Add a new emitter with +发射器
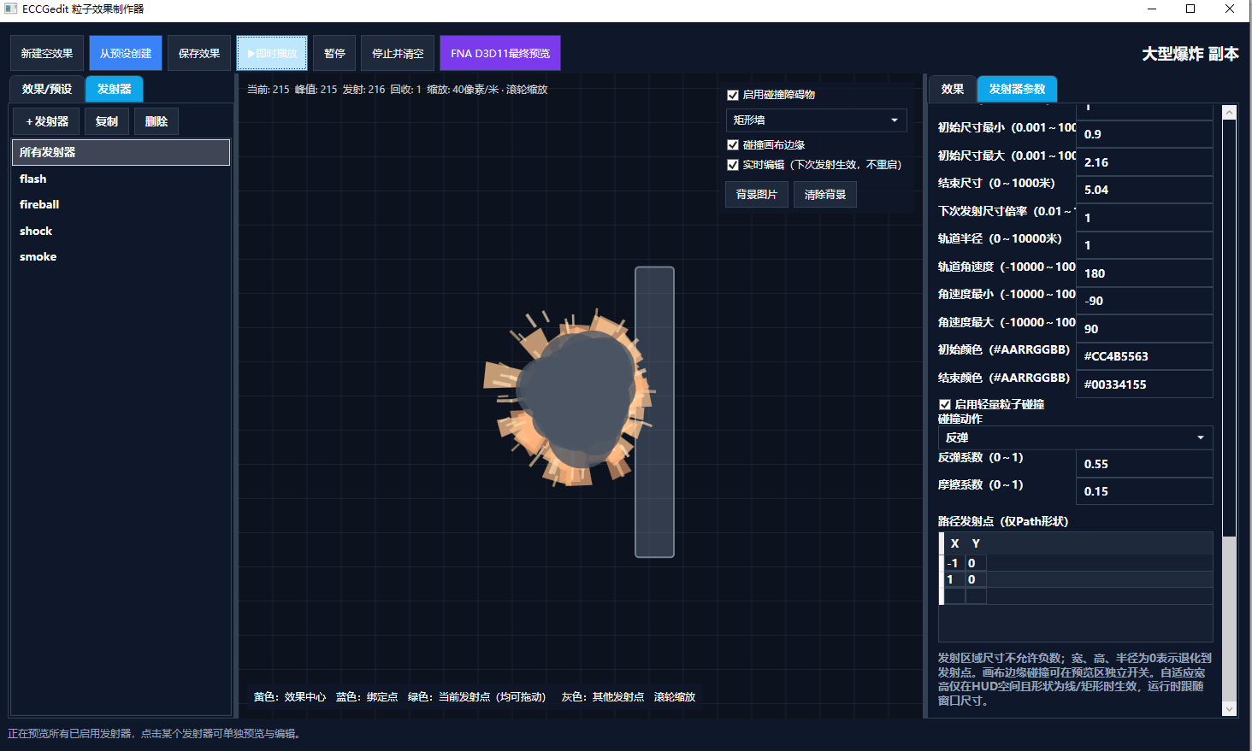The image size is (1252, 751). pos(47,121)
